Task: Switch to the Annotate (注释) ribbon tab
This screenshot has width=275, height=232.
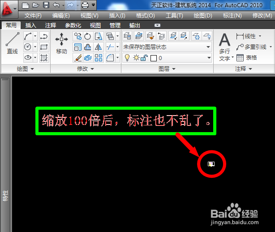Action: click(x=51, y=26)
